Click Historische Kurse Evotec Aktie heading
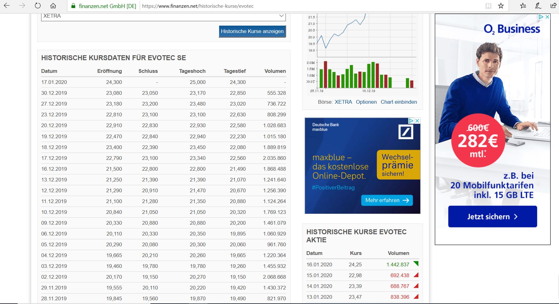This screenshot has height=304, width=559. [x=356, y=236]
